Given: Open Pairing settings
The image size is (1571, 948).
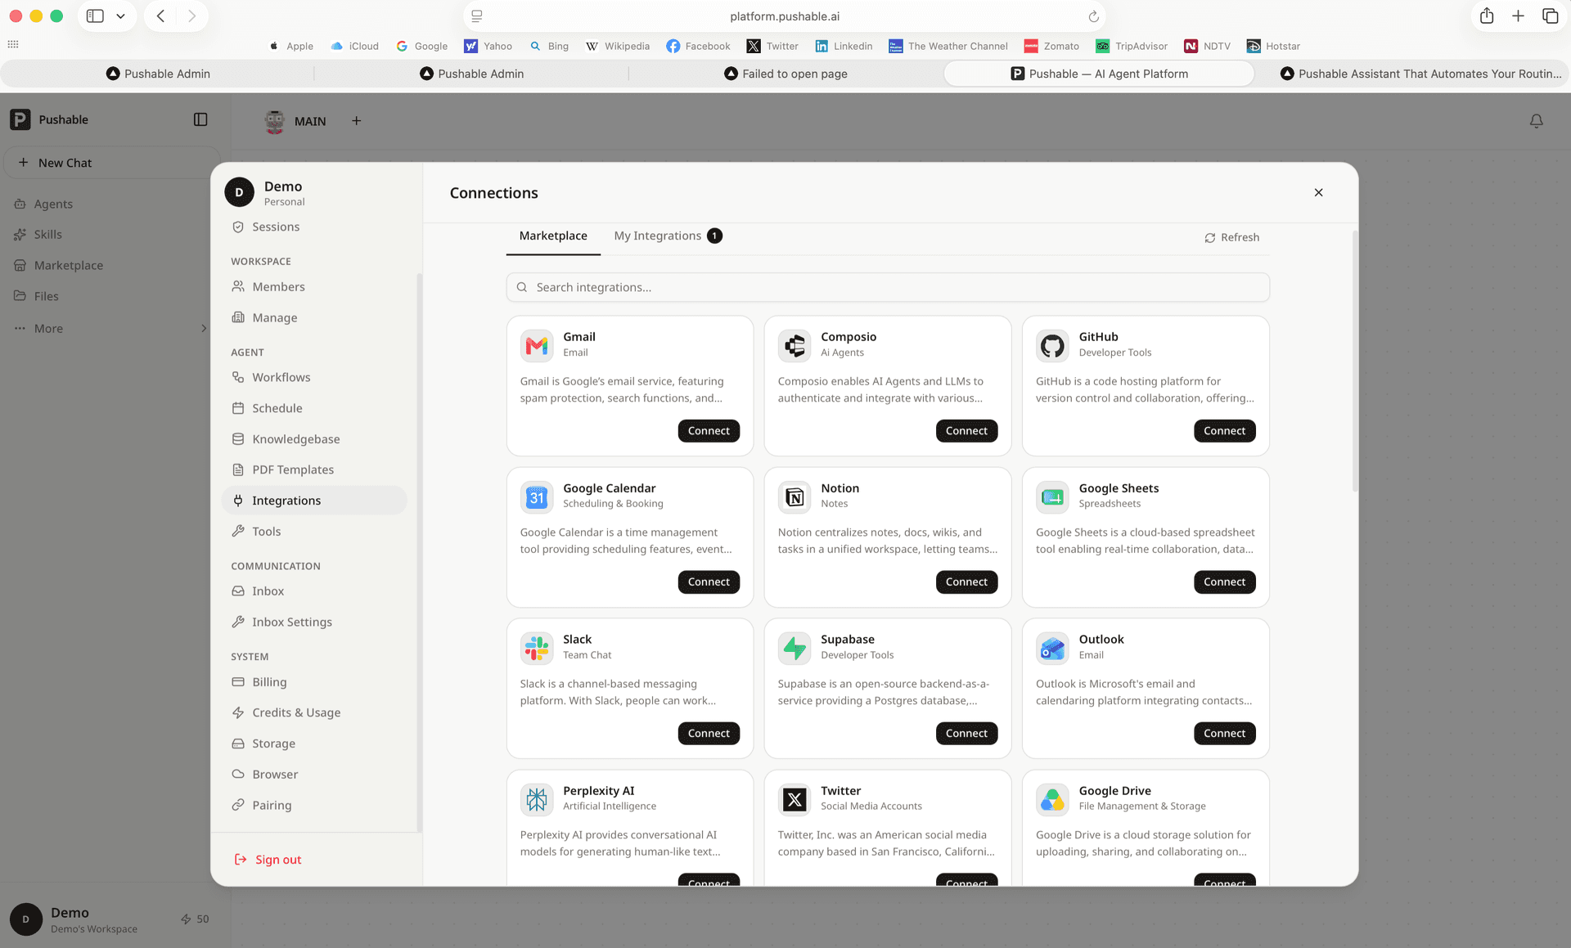Looking at the screenshot, I should (314, 806).
